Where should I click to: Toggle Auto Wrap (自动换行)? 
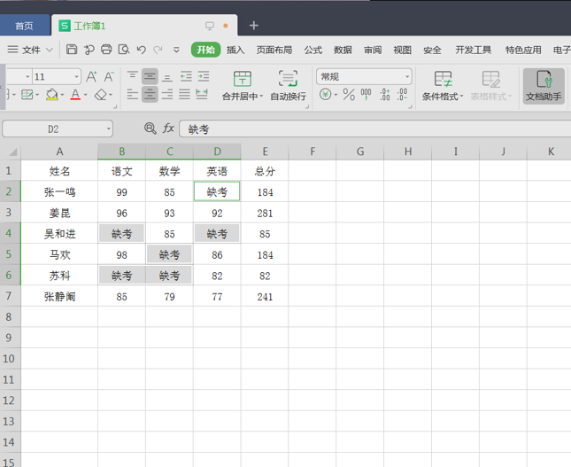pyautogui.click(x=288, y=87)
